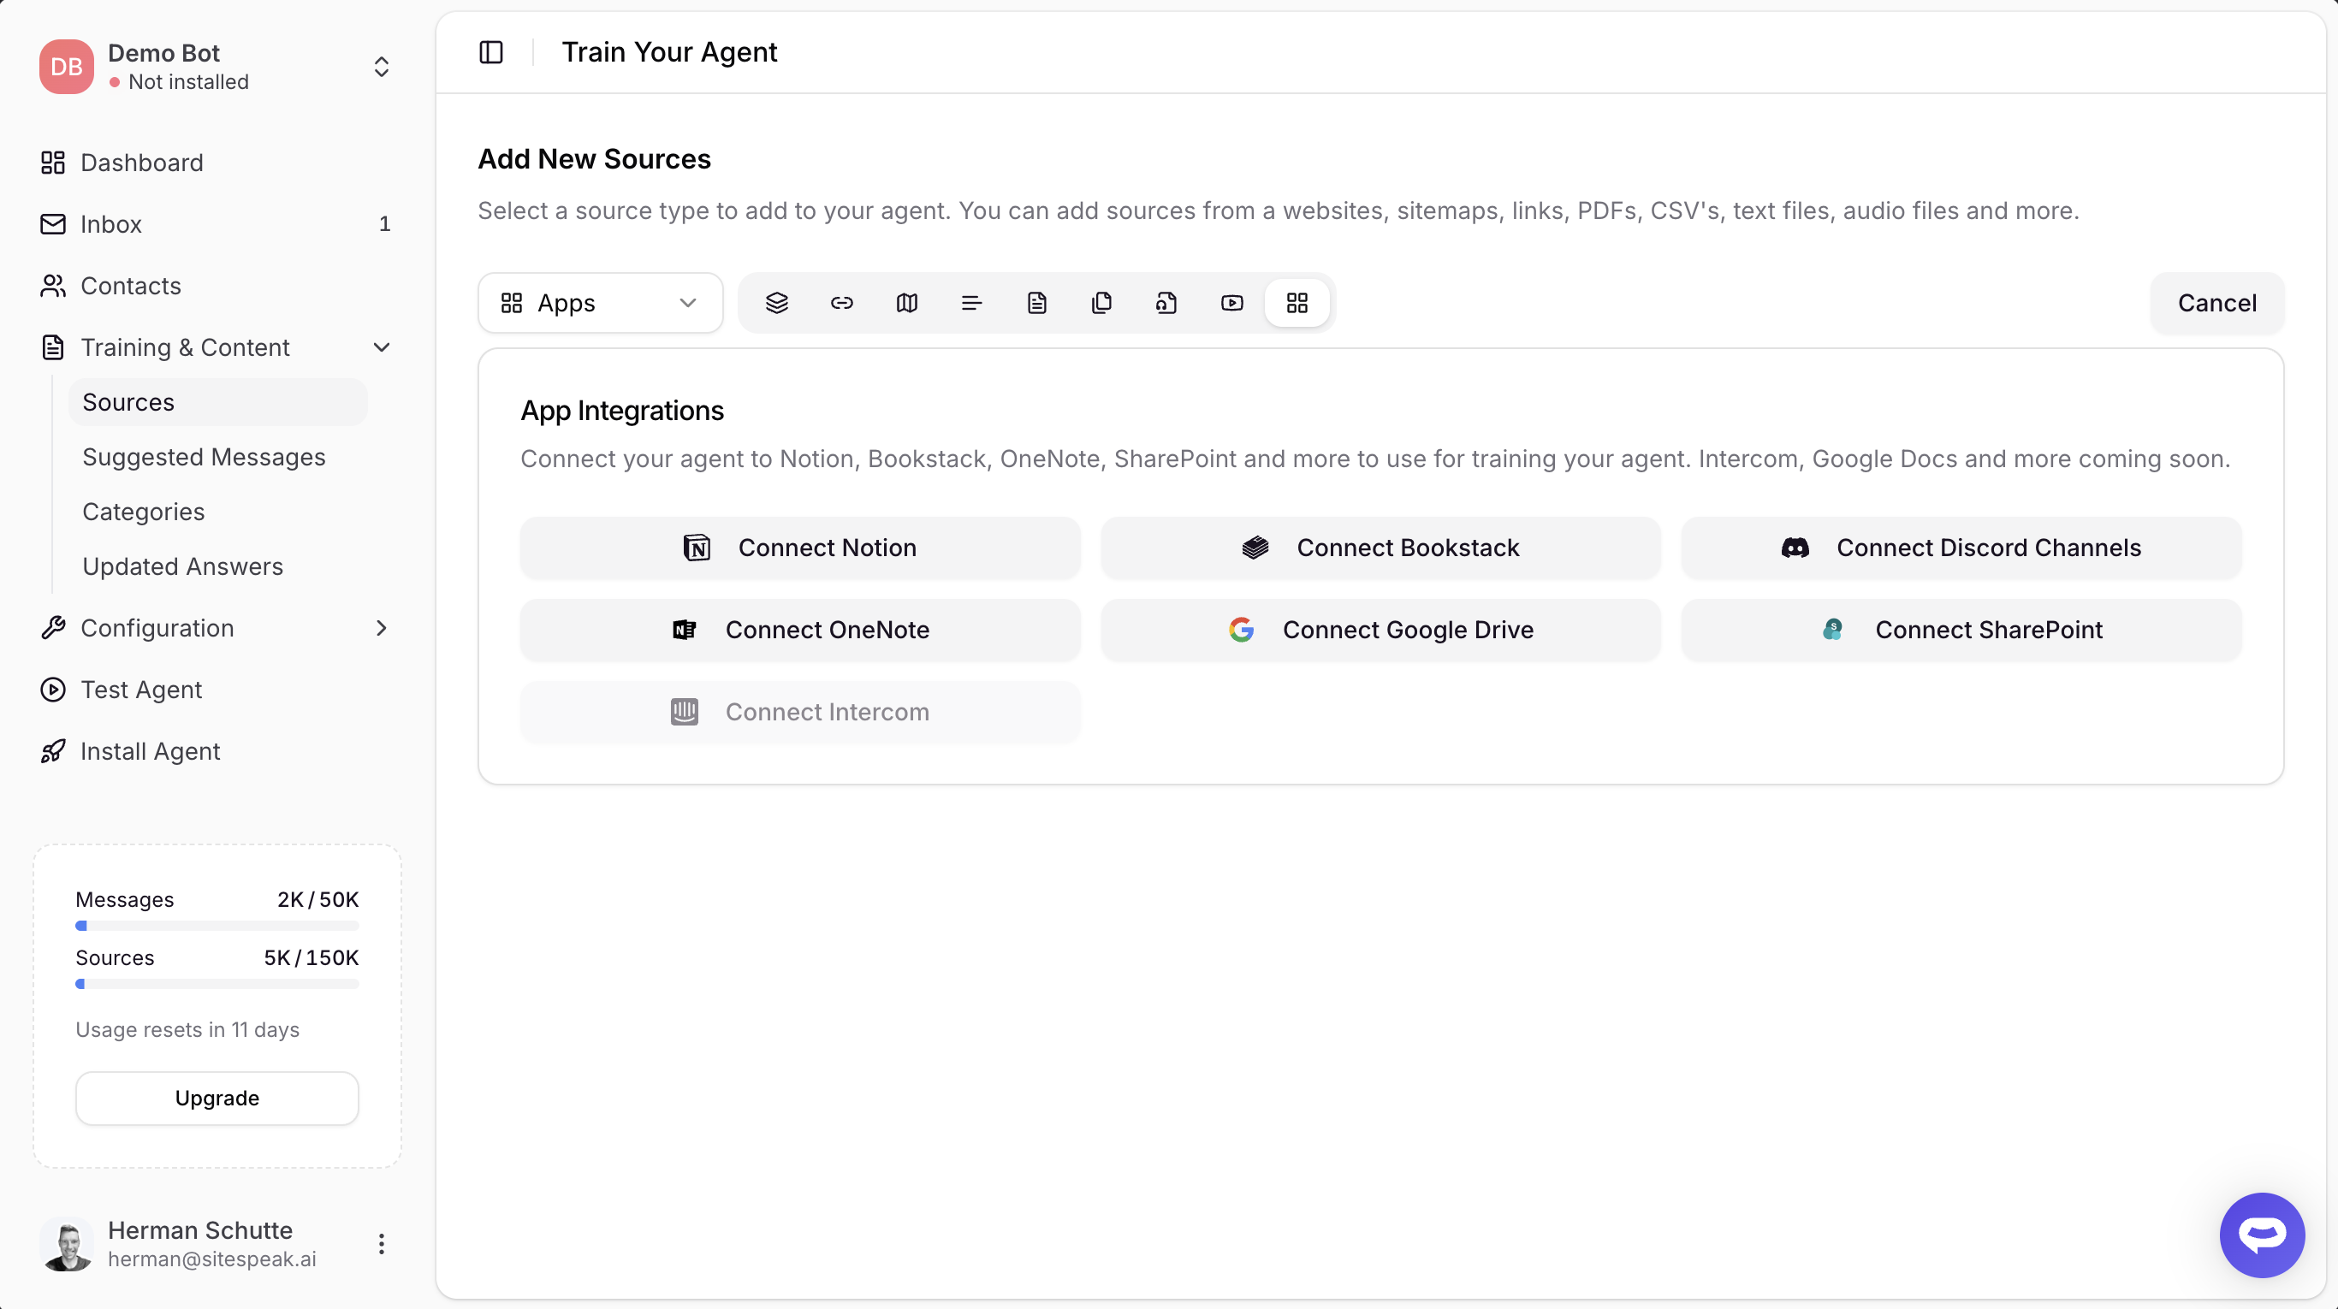Click the 'App Integrations' heading
This screenshot has height=1309, width=2338.
point(623,412)
